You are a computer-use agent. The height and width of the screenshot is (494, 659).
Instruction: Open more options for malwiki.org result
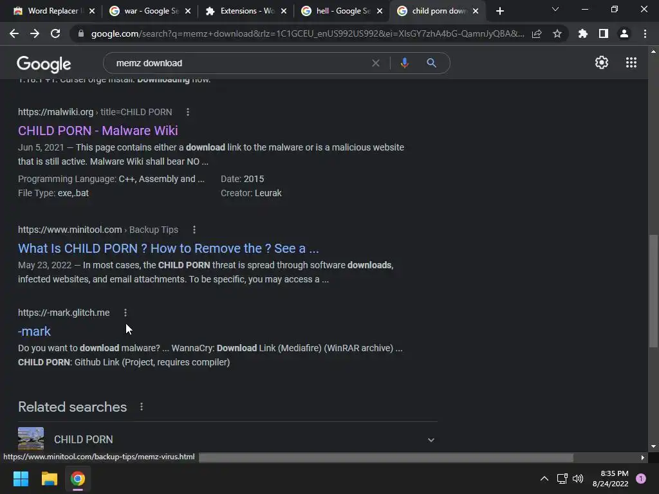pyautogui.click(x=188, y=112)
